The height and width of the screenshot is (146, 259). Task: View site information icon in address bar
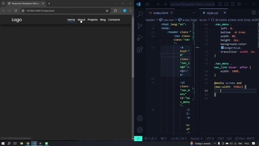23,11
